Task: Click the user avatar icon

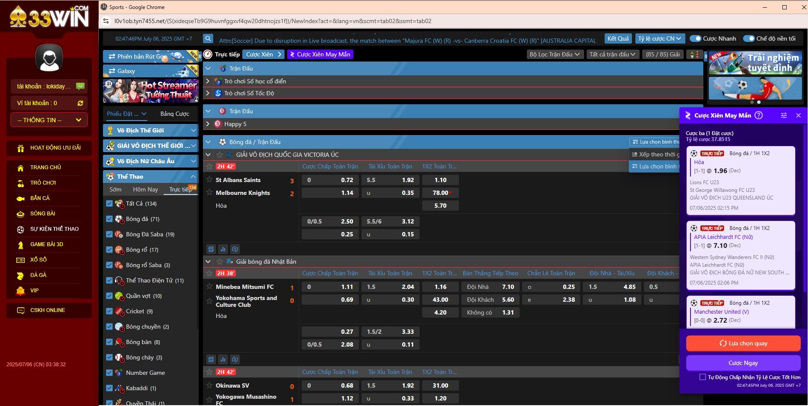Action: tap(49, 58)
